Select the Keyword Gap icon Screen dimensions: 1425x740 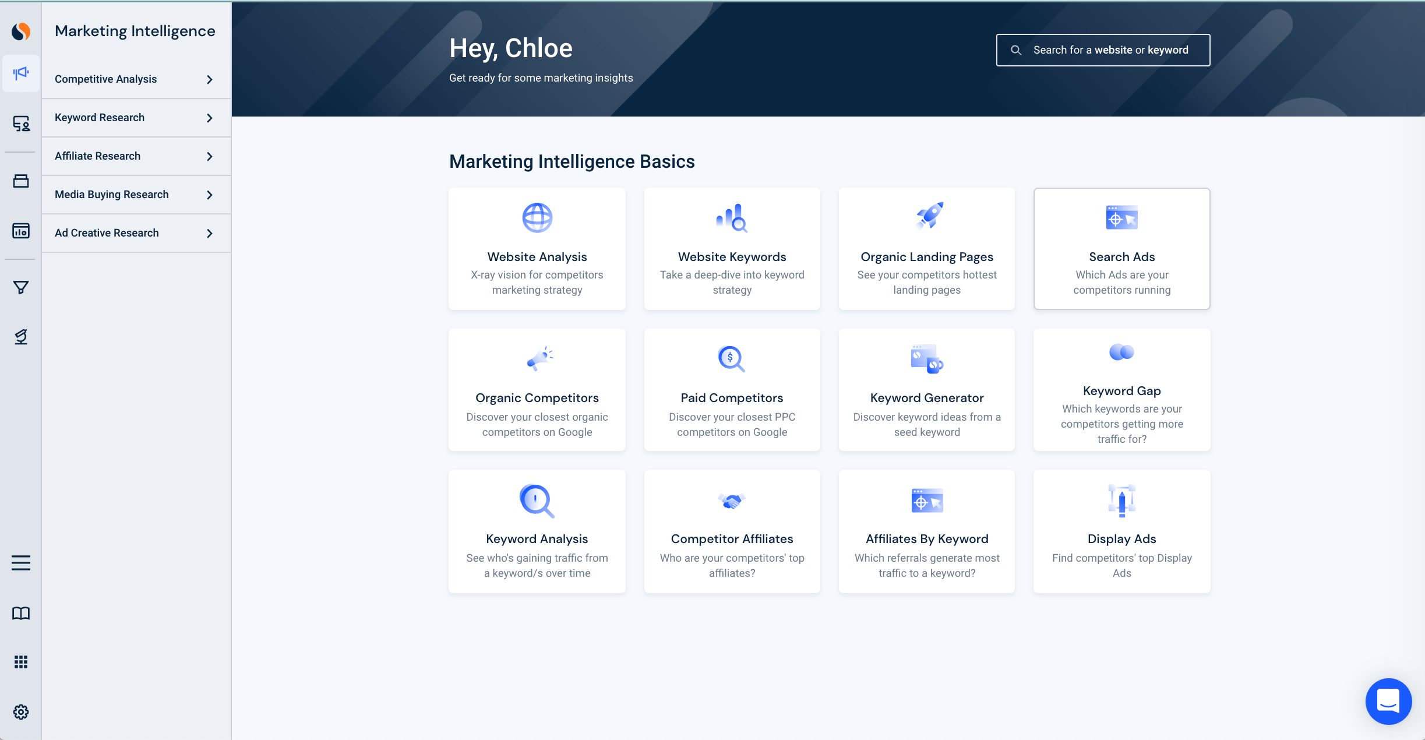(x=1121, y=355)
